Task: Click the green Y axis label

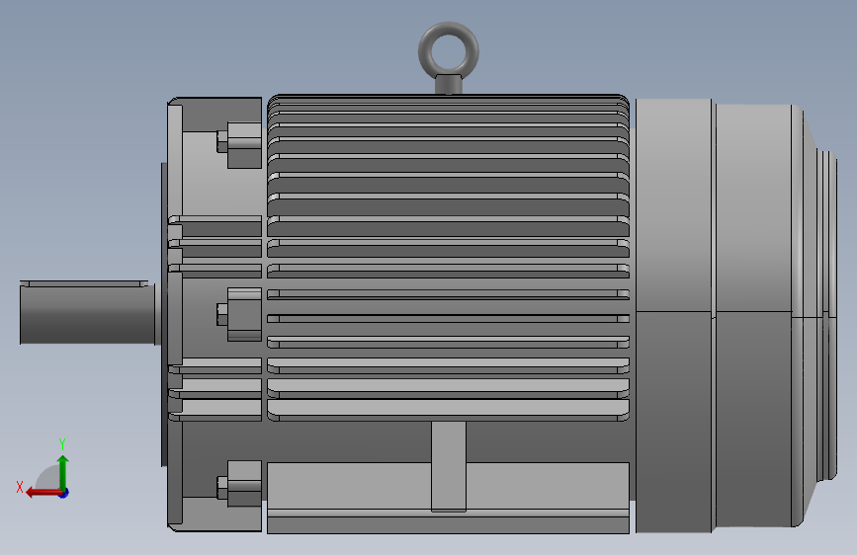Action: [x=62, y=443]
